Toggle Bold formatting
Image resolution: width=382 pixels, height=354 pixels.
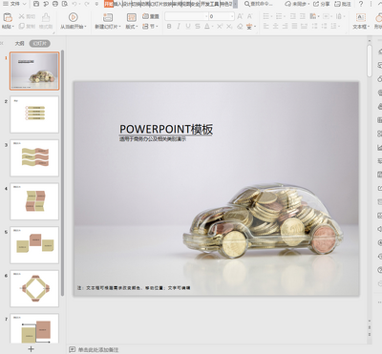(x=169, y=27)
